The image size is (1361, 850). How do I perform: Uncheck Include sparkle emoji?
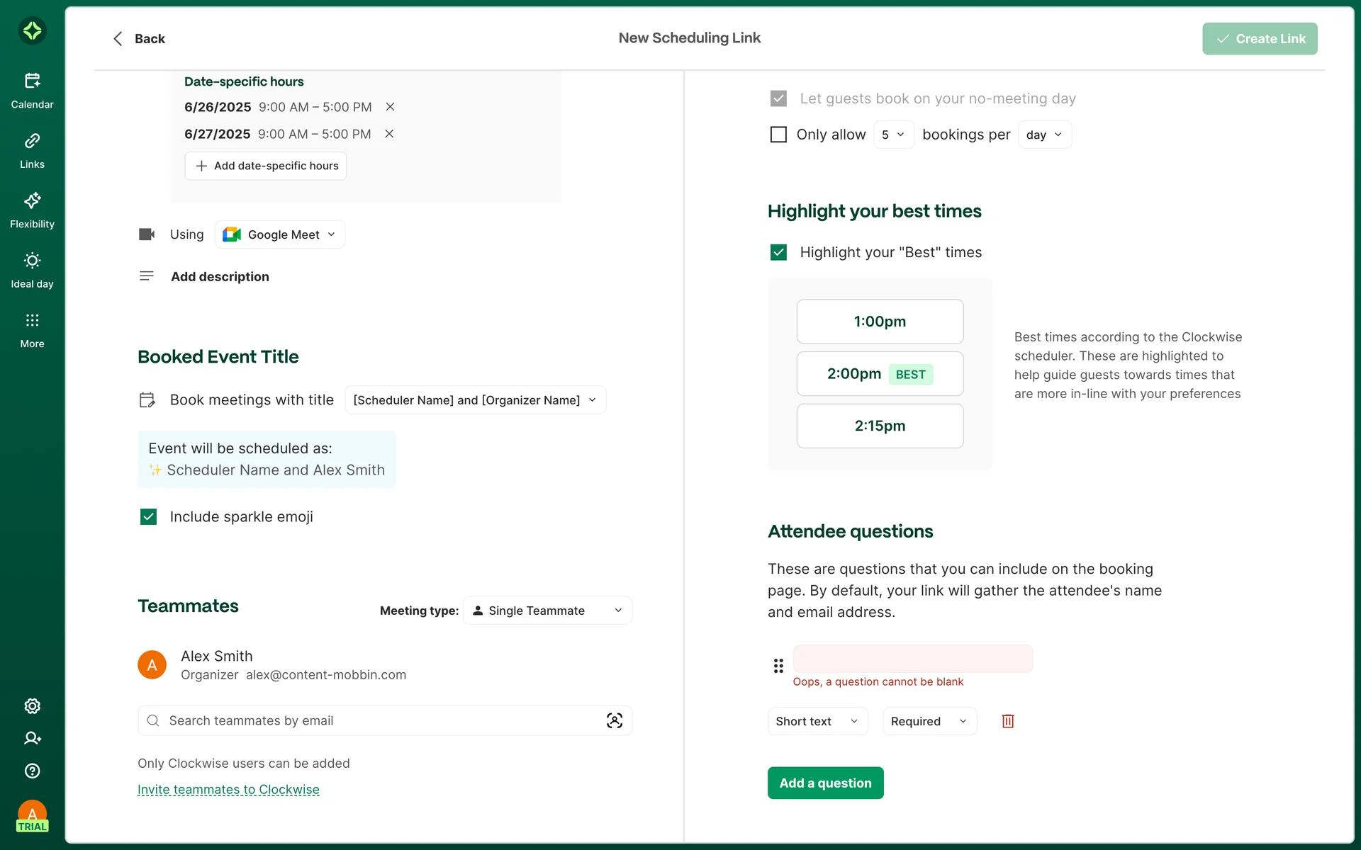(148, 517)
